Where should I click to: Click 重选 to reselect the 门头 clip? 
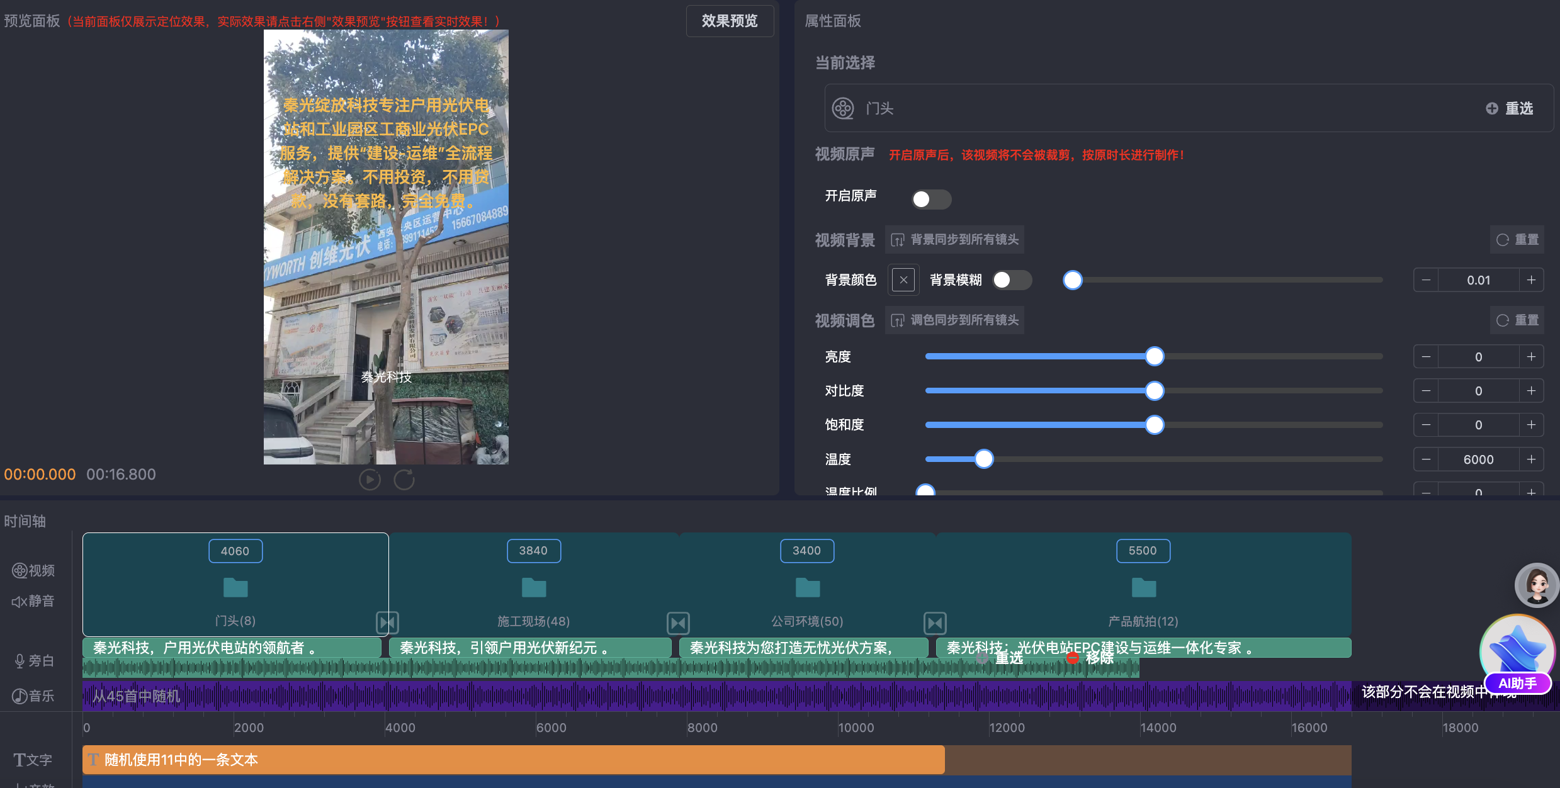click(1510, 108)
